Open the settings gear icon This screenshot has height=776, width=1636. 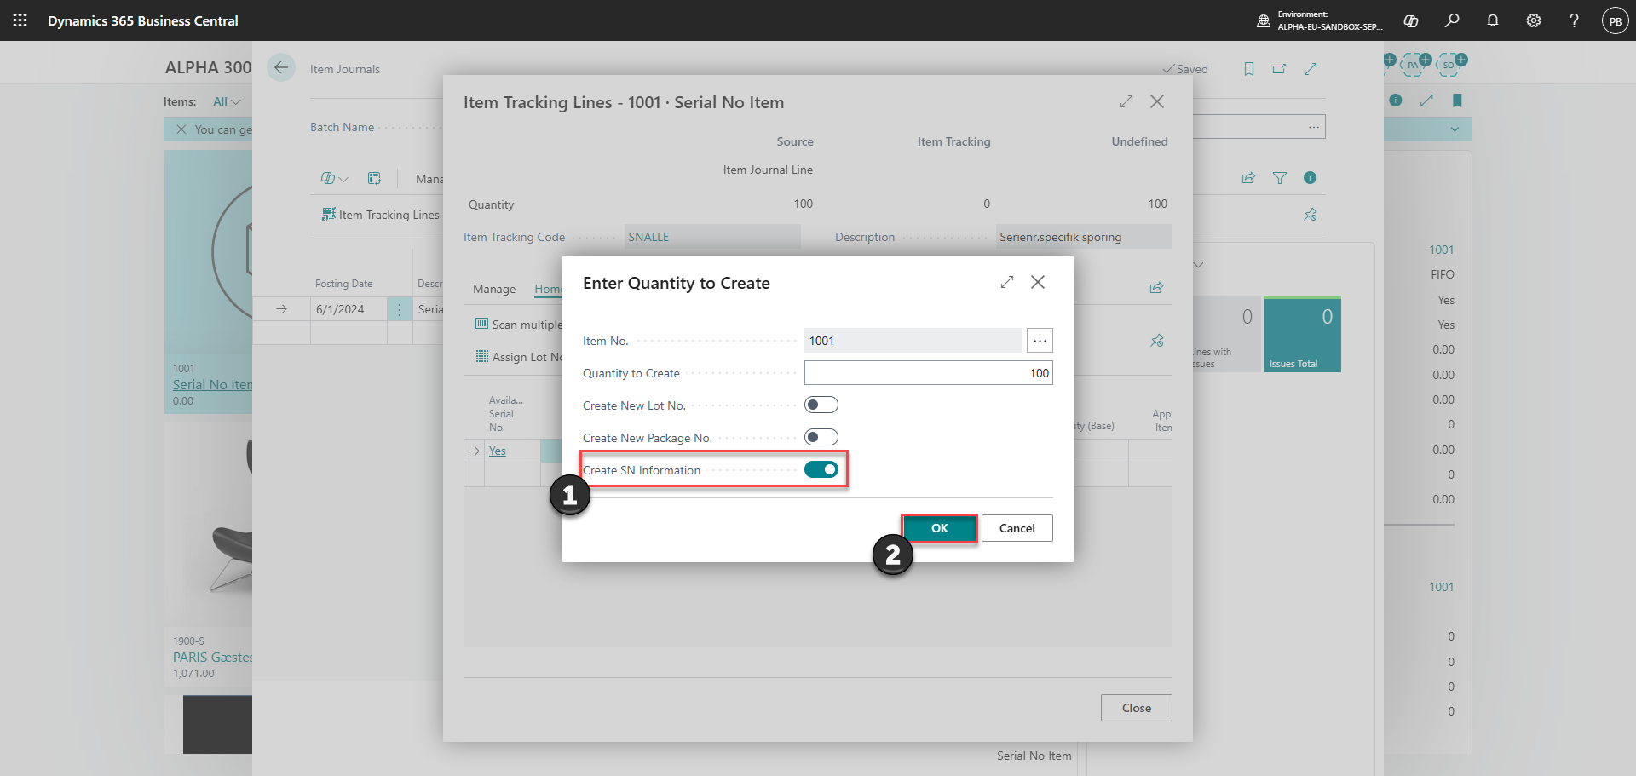coord(1534,20)
